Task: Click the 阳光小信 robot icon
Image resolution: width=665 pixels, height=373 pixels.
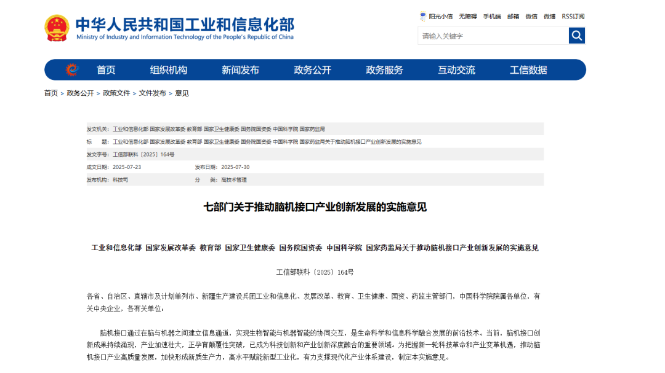Action: [x=423, y=17]
